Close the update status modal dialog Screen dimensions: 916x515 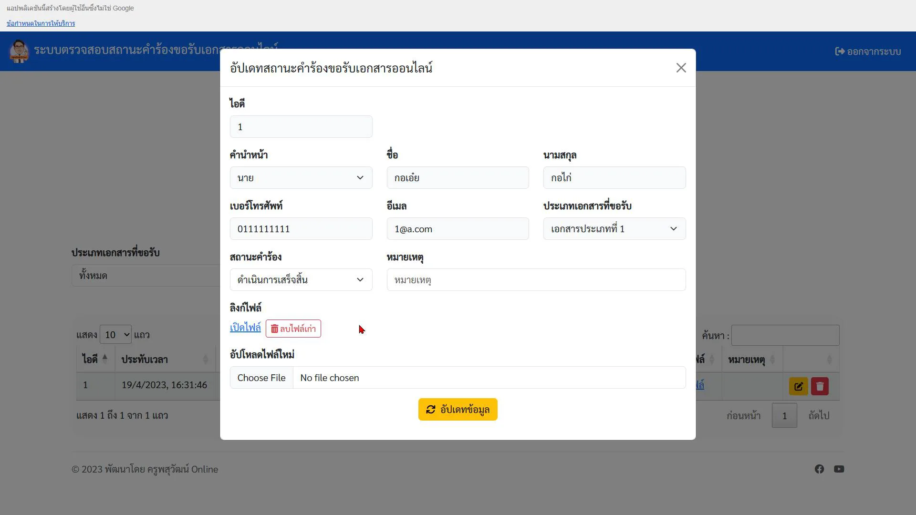click(681, 68)
